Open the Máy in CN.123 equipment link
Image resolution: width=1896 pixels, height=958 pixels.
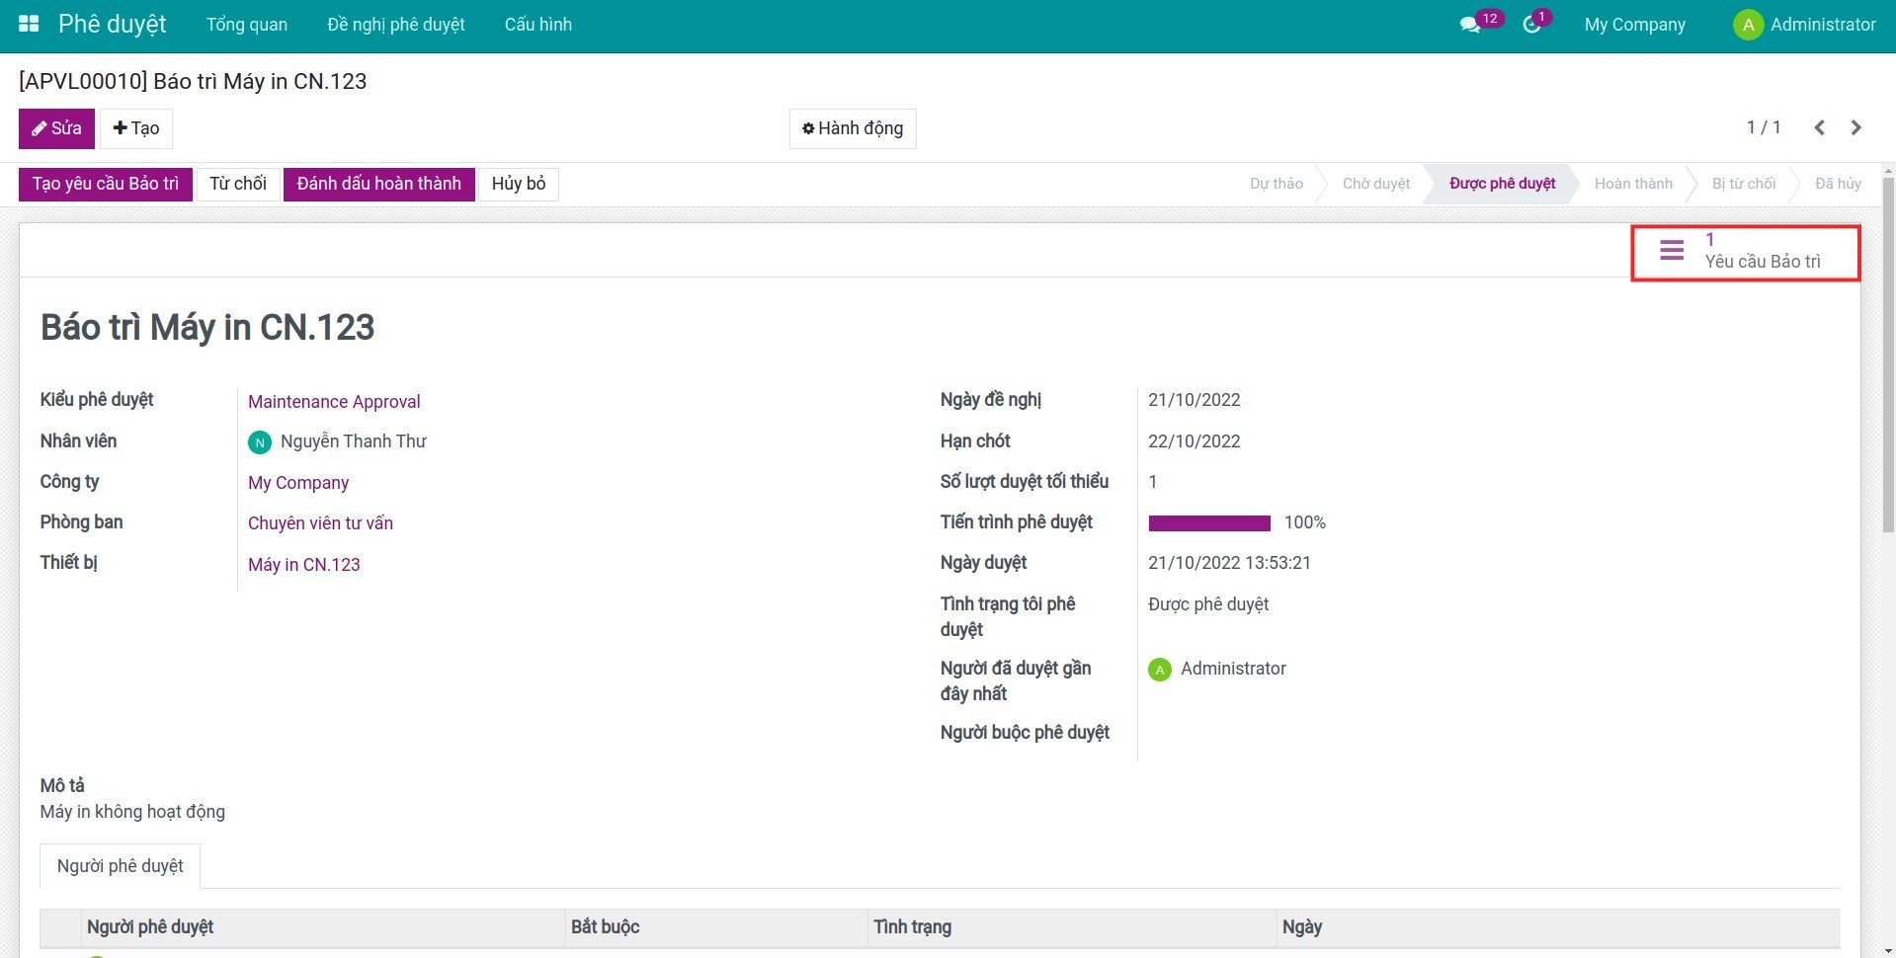tap(303, 565)
